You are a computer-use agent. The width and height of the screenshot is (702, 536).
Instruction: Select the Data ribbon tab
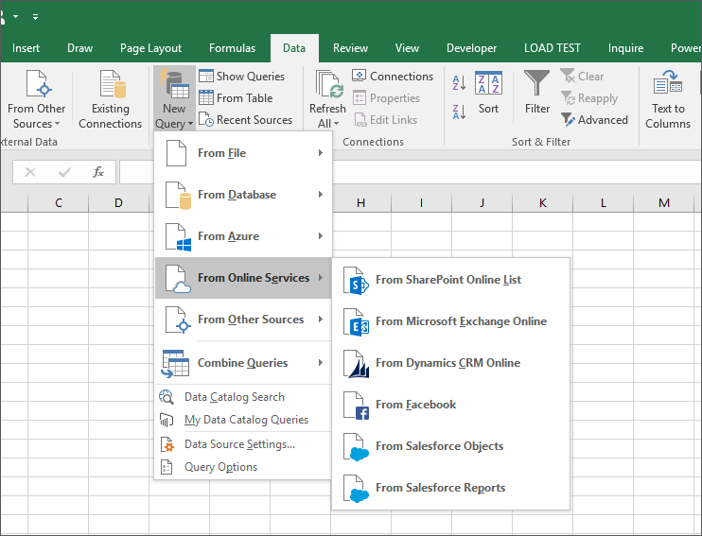[x=294, y=48]
